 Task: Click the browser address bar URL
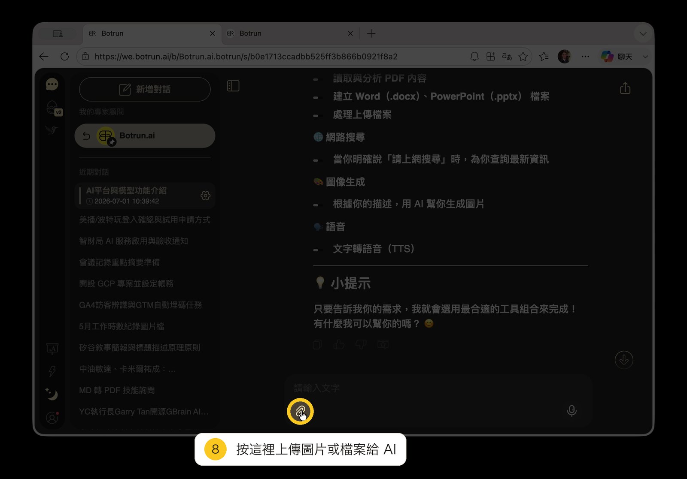(246, 57)
